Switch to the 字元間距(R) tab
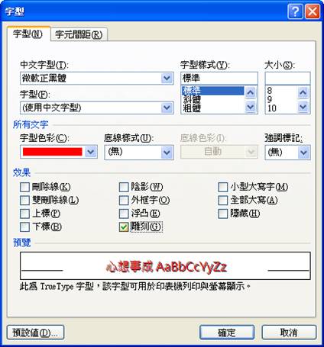Screen dimensions: 324x347 [79, 34]
